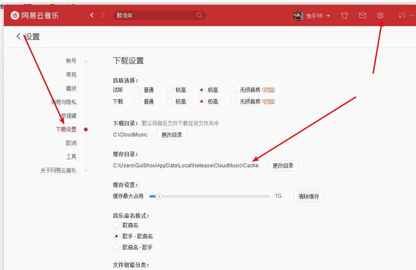
Task: Select 较高 quality for 下载
Action: pyautogui.click(x=169, y=101)
